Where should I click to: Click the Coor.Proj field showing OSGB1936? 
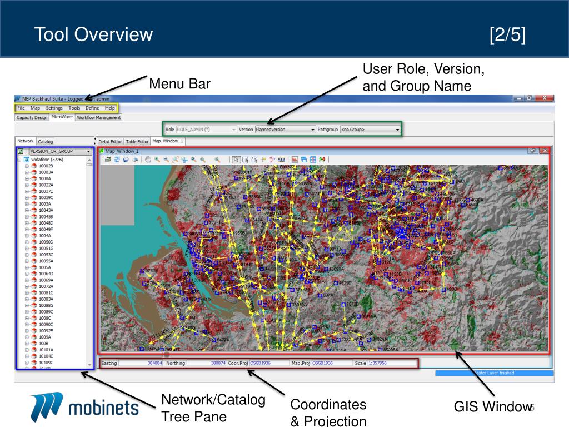click(269, 363)
